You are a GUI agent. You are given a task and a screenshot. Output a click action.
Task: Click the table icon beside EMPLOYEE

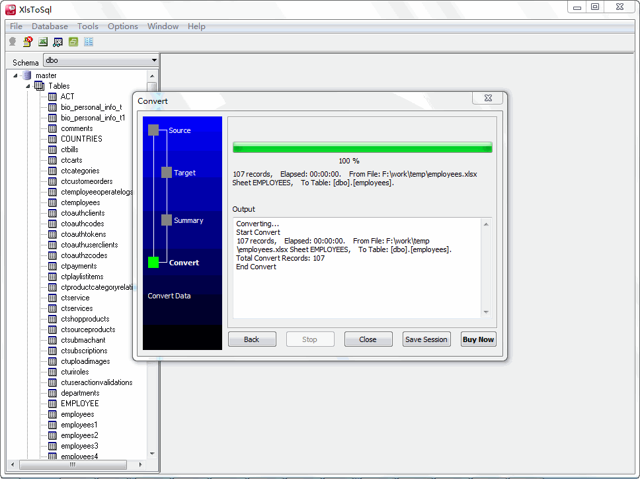pyautogui.click(x=52, y=404)
